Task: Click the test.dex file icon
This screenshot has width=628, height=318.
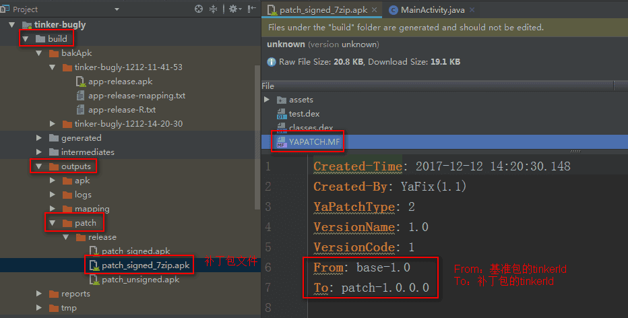Action: 282,114
